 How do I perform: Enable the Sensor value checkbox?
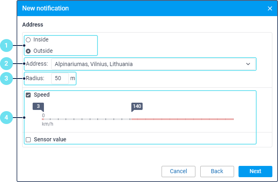click(x=28, y=140)
